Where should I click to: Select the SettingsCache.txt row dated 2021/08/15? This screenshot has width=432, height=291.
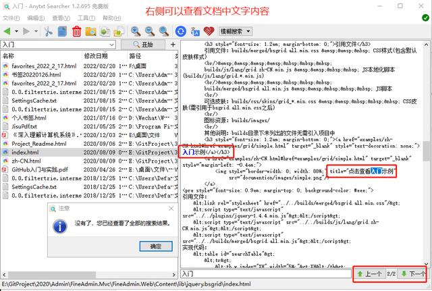(x=88, y=101)
